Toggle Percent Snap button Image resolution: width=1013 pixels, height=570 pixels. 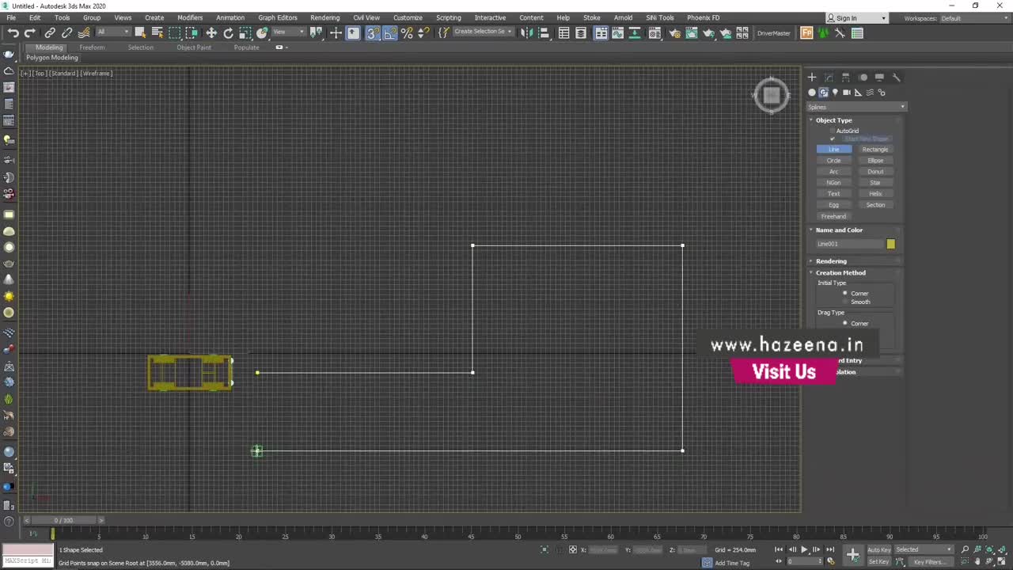[x=407, y=32]
